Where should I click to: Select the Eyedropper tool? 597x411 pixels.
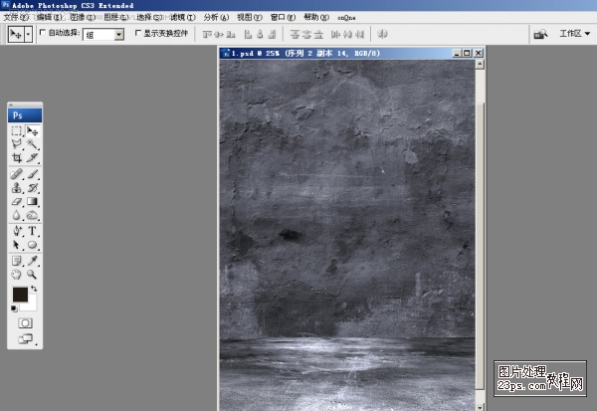click(33, 261)
